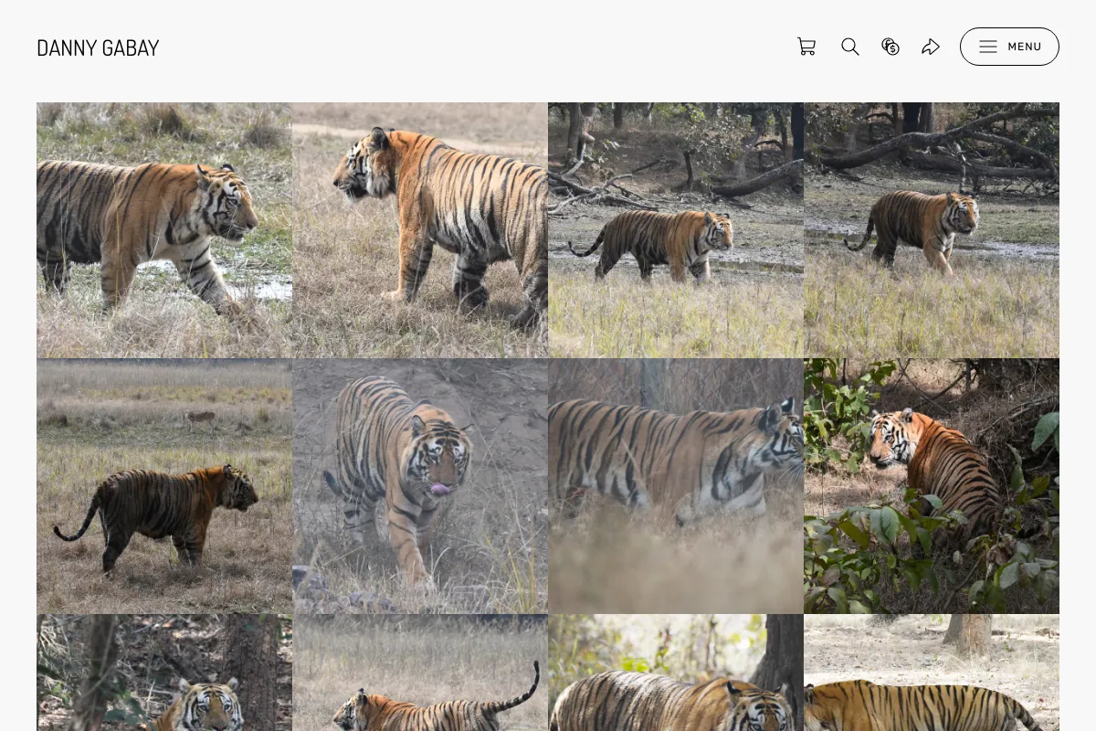This screenshot has height=731, width=1096.
Task: Open tiger photo among green leaves
Action: 932,486
